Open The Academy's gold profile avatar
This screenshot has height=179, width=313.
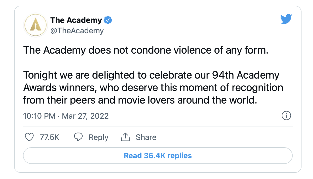[x=36, y=25]
